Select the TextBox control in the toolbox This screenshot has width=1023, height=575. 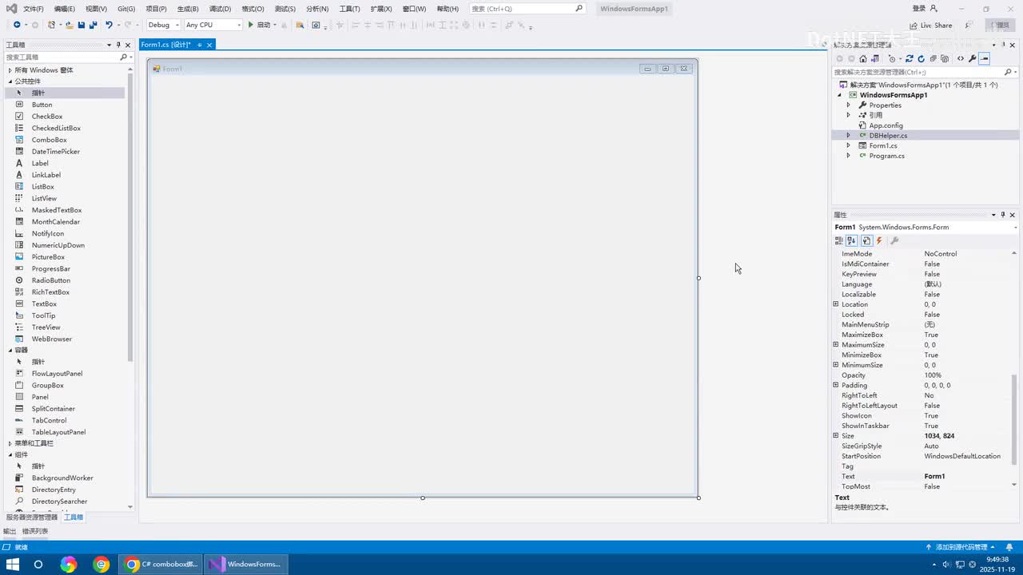click(x=44, y=303)
